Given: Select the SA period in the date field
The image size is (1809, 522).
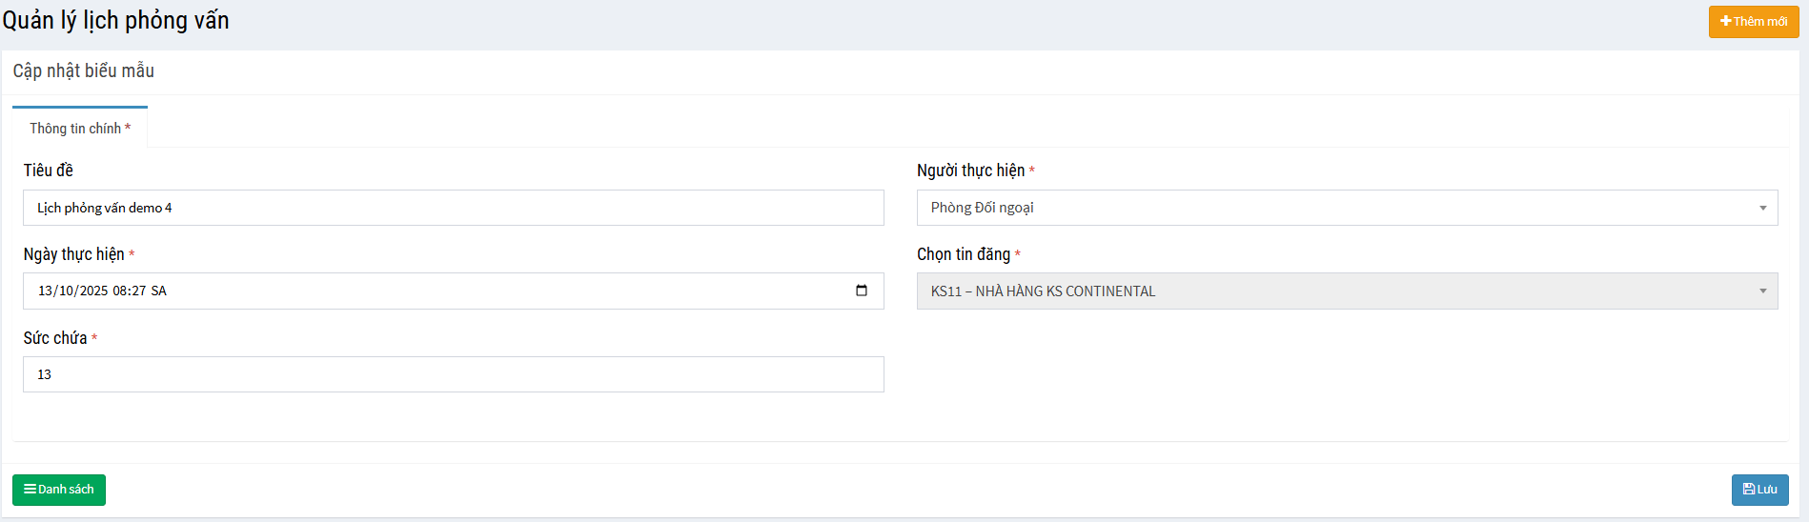Looking at the screenshot, I should 158,291.
